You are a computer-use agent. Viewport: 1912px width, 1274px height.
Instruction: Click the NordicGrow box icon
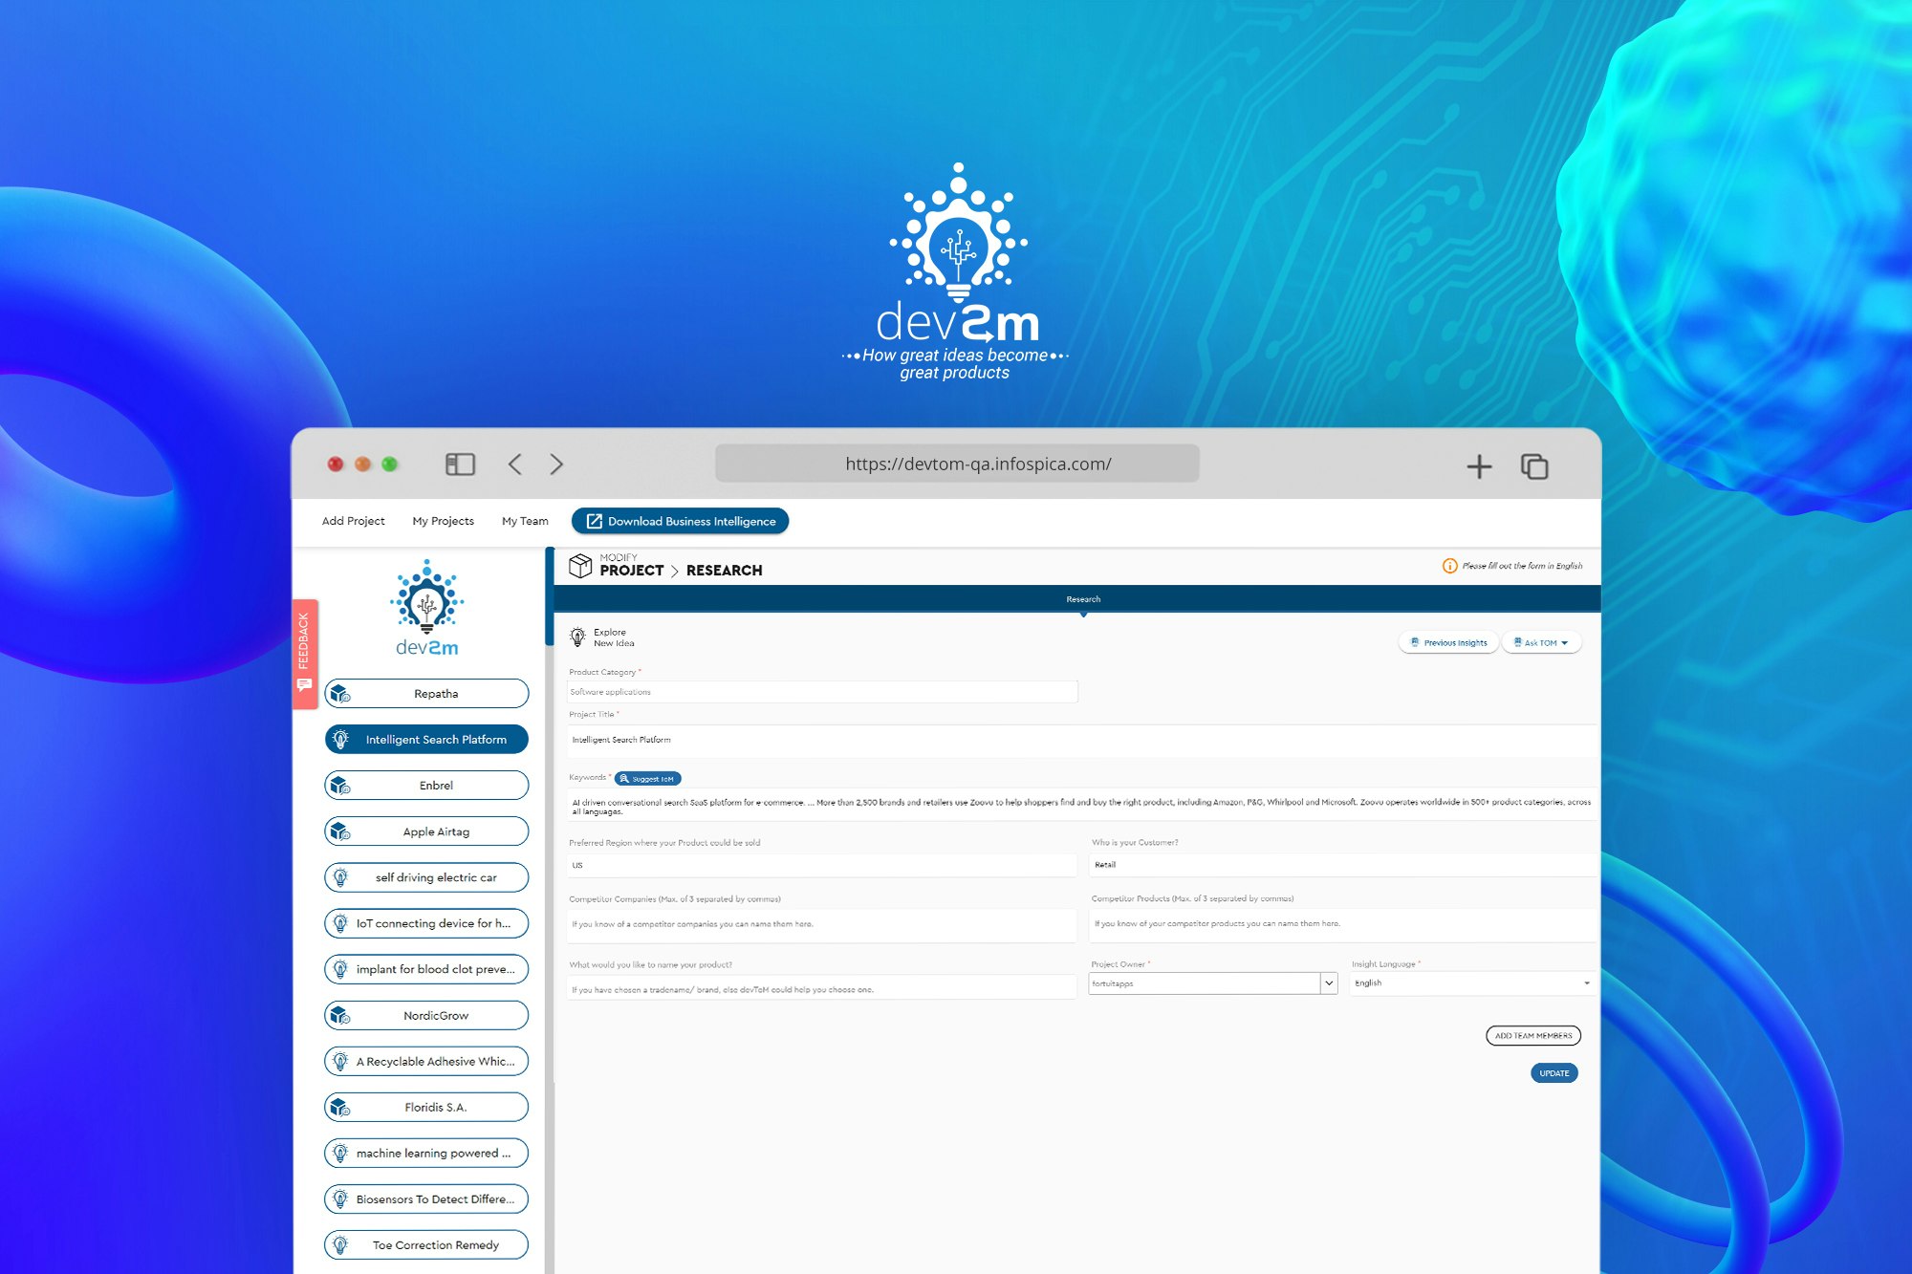pos(340,1015)
